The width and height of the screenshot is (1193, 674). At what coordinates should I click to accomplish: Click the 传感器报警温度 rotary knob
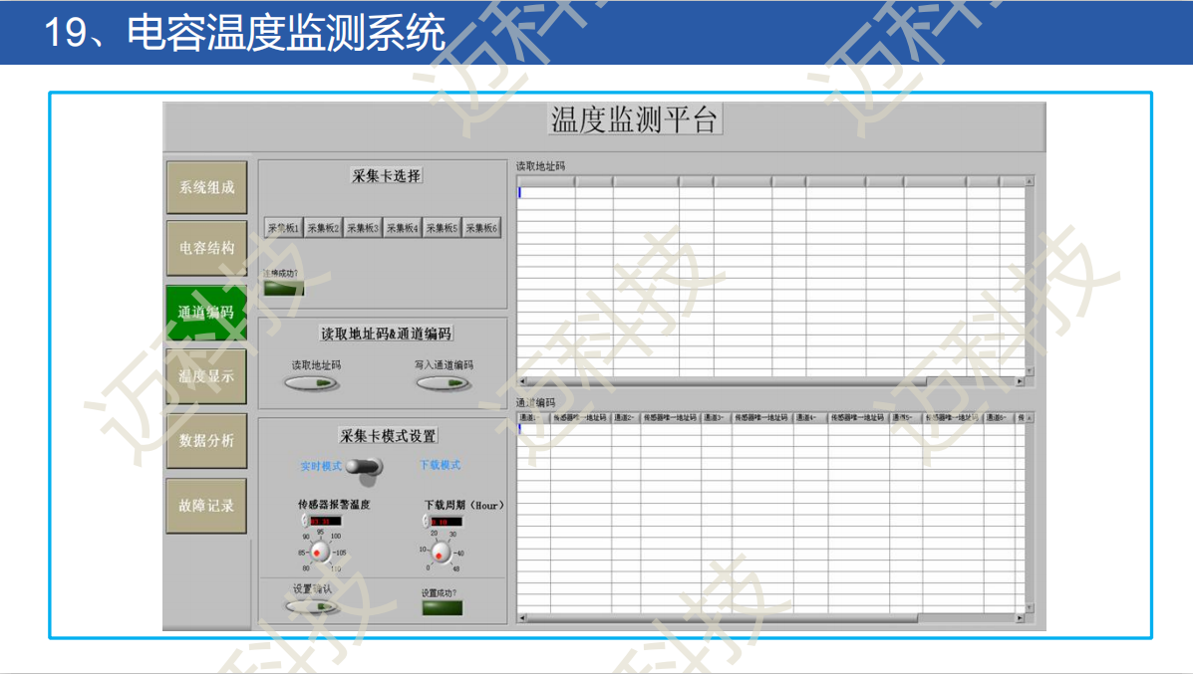(x=320, y=552)
